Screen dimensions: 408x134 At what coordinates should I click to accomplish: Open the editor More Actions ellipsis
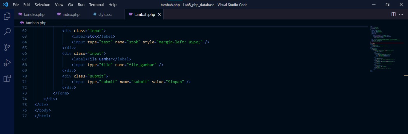click(401, 14)
